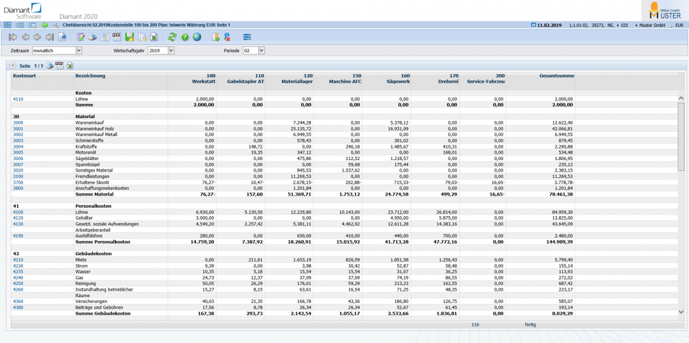Select the Summe Gebäudekosten row label
689x343 pixels.
[103, 313]
